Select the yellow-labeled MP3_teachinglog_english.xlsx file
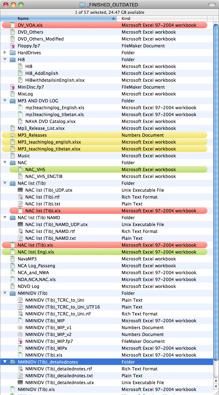Image resolution: width=219 pixels, height=395 pixels. coord(49,142)
